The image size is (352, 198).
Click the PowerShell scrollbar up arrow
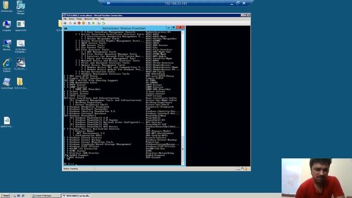[x=183, y=32]
